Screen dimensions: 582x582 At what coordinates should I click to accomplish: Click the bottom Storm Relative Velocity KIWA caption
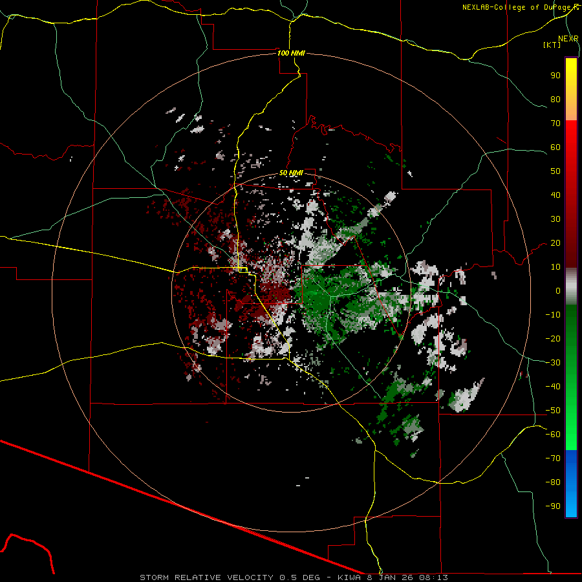[x=294, y=577]
